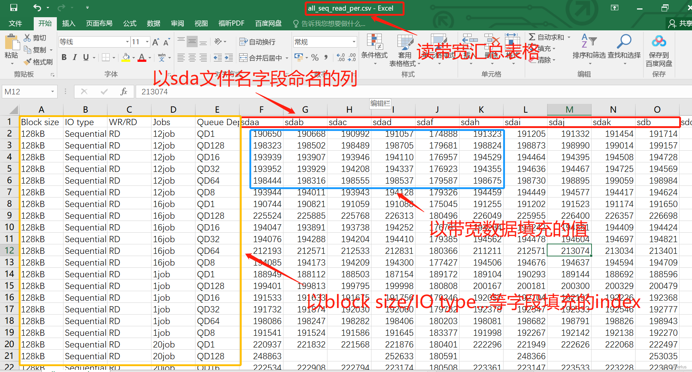The width and height of the screenshot is (692, 372).
Task: Open 排序和筛选 sort and filter
Action: pyautogui.click(x=589, y=49)
